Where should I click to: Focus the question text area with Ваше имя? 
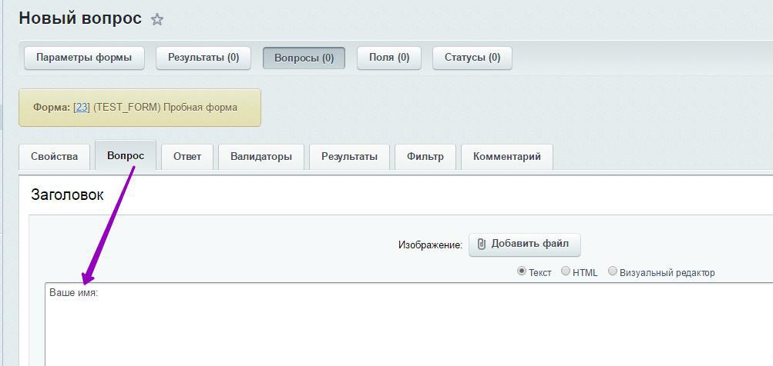(408, 324)
